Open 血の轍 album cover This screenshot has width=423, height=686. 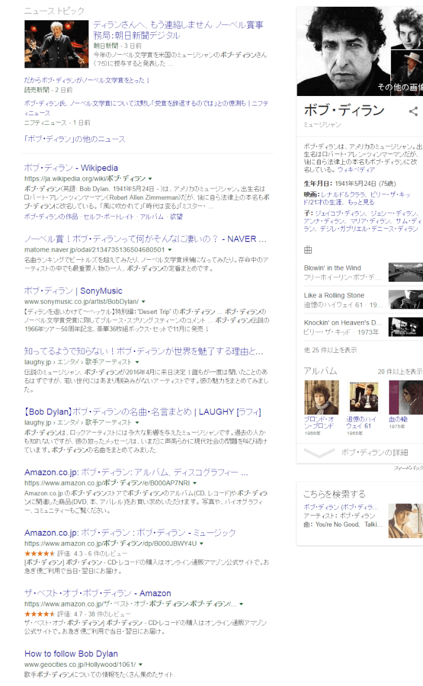coord(406,397)
